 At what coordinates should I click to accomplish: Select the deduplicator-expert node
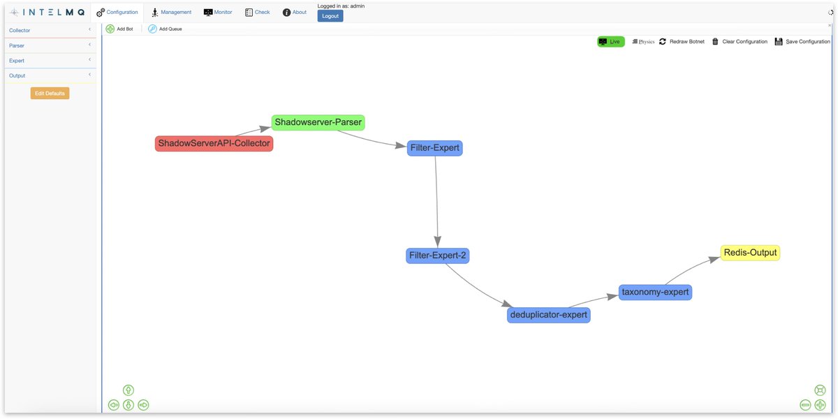pos(549,315)
